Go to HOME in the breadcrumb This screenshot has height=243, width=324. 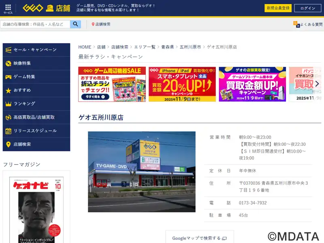coord(85,47)
